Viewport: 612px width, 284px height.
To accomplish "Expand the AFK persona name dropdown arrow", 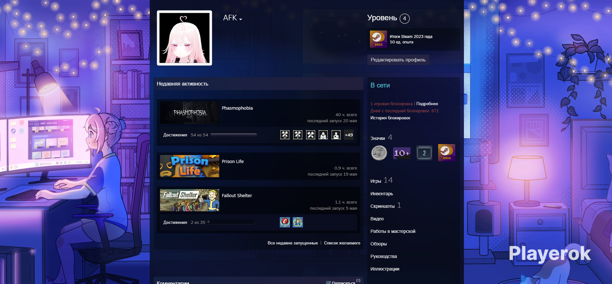I will click(240, 19).
